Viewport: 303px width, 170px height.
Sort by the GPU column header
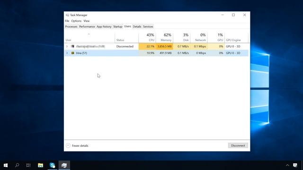click(216, 37)
